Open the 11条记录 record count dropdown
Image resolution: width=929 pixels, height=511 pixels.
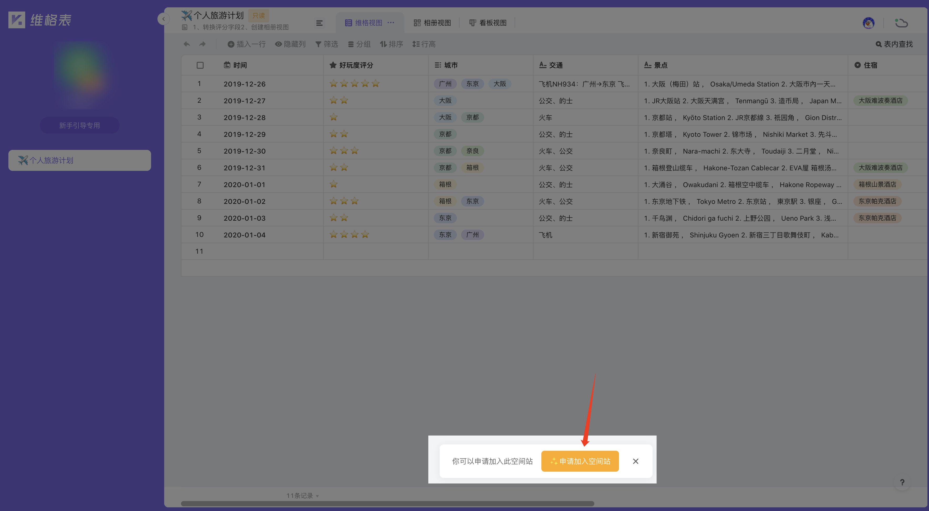click(303, 496)
